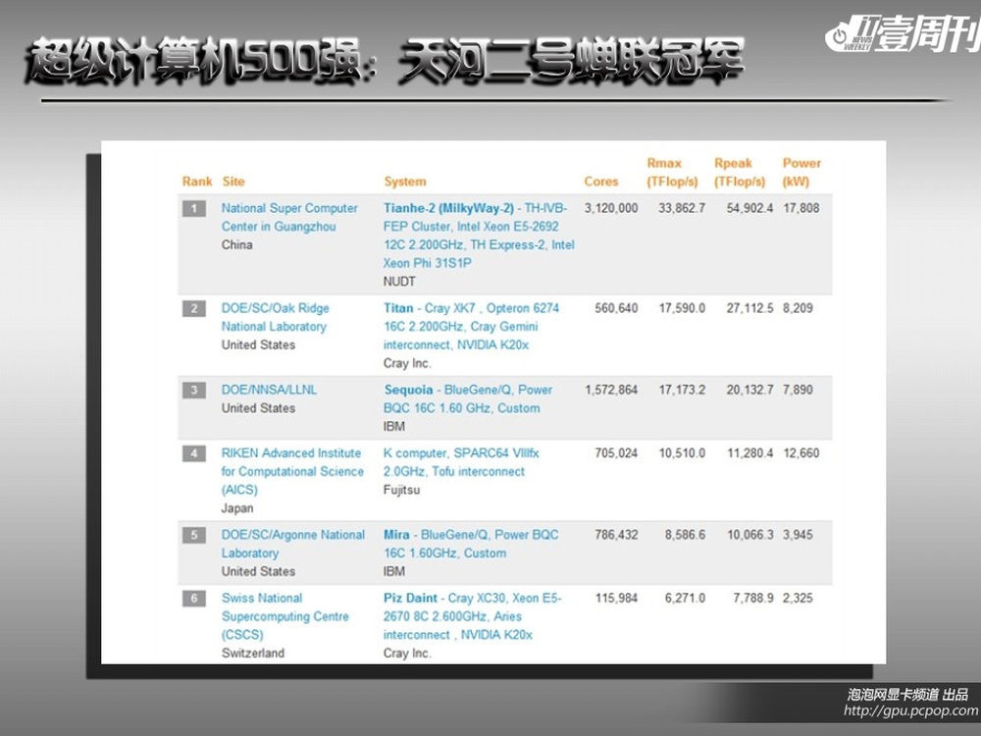
Task: Select the cores value 115,984
Action: (616, 599)
